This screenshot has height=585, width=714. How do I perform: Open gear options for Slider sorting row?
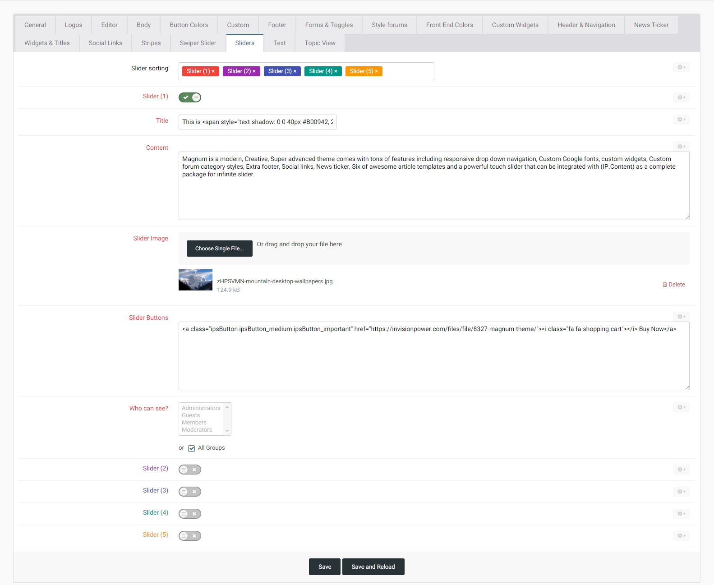pos(681,67)
